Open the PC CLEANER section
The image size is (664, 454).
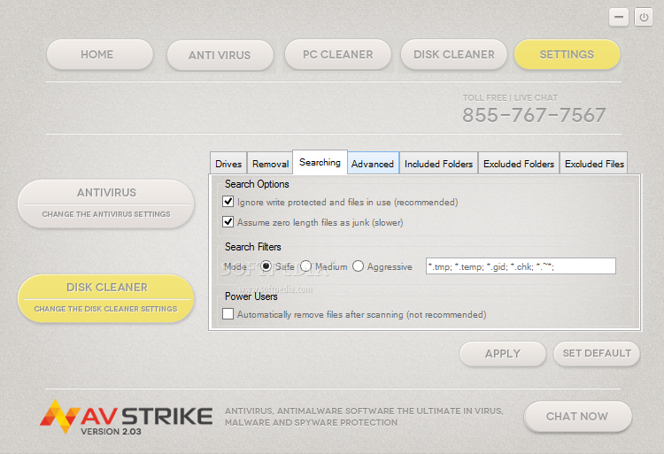[337, 55]
